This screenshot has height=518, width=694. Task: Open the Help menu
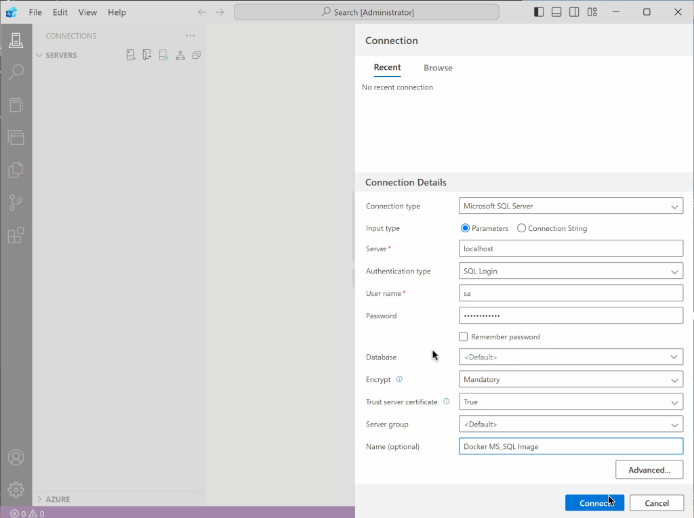point(117,12)
